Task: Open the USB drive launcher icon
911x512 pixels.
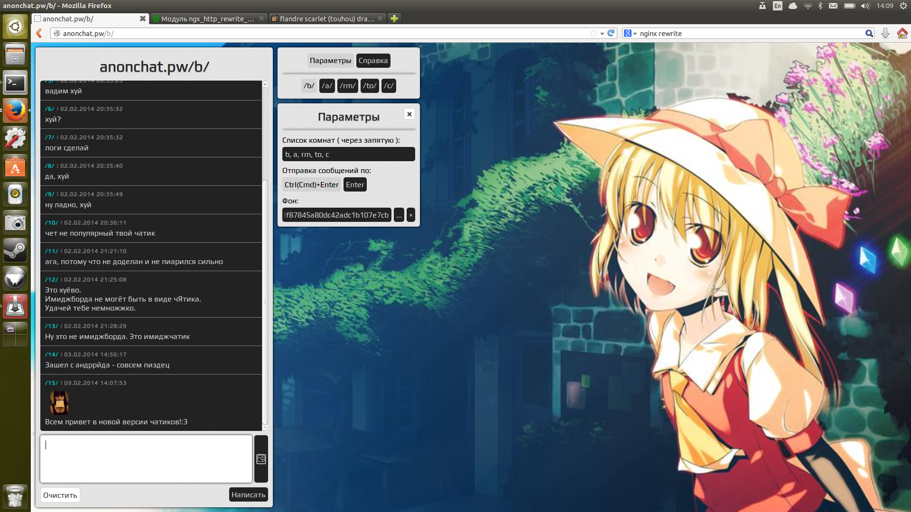Action: [15, 306]
